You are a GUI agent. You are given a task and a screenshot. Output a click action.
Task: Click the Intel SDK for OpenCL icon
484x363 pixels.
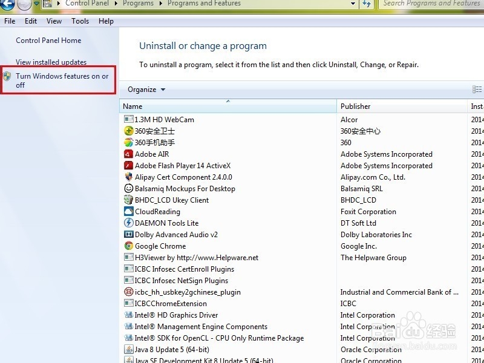click(128, 338)
